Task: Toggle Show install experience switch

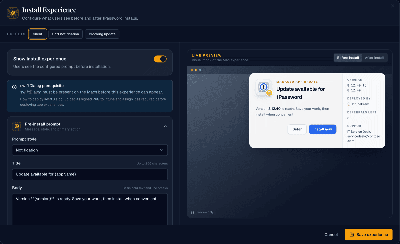Action: tap(160, 59)
